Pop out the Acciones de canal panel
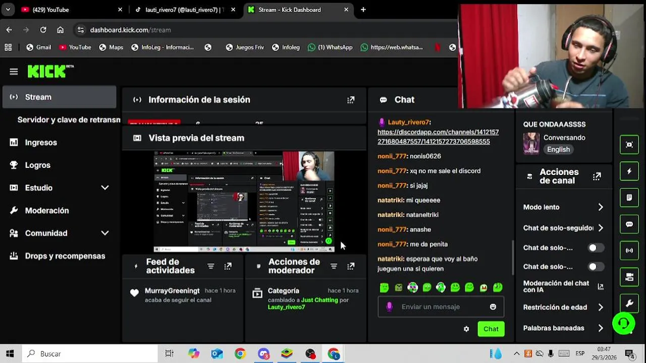Viewport: 646px width, 363px height. (597, 176)
